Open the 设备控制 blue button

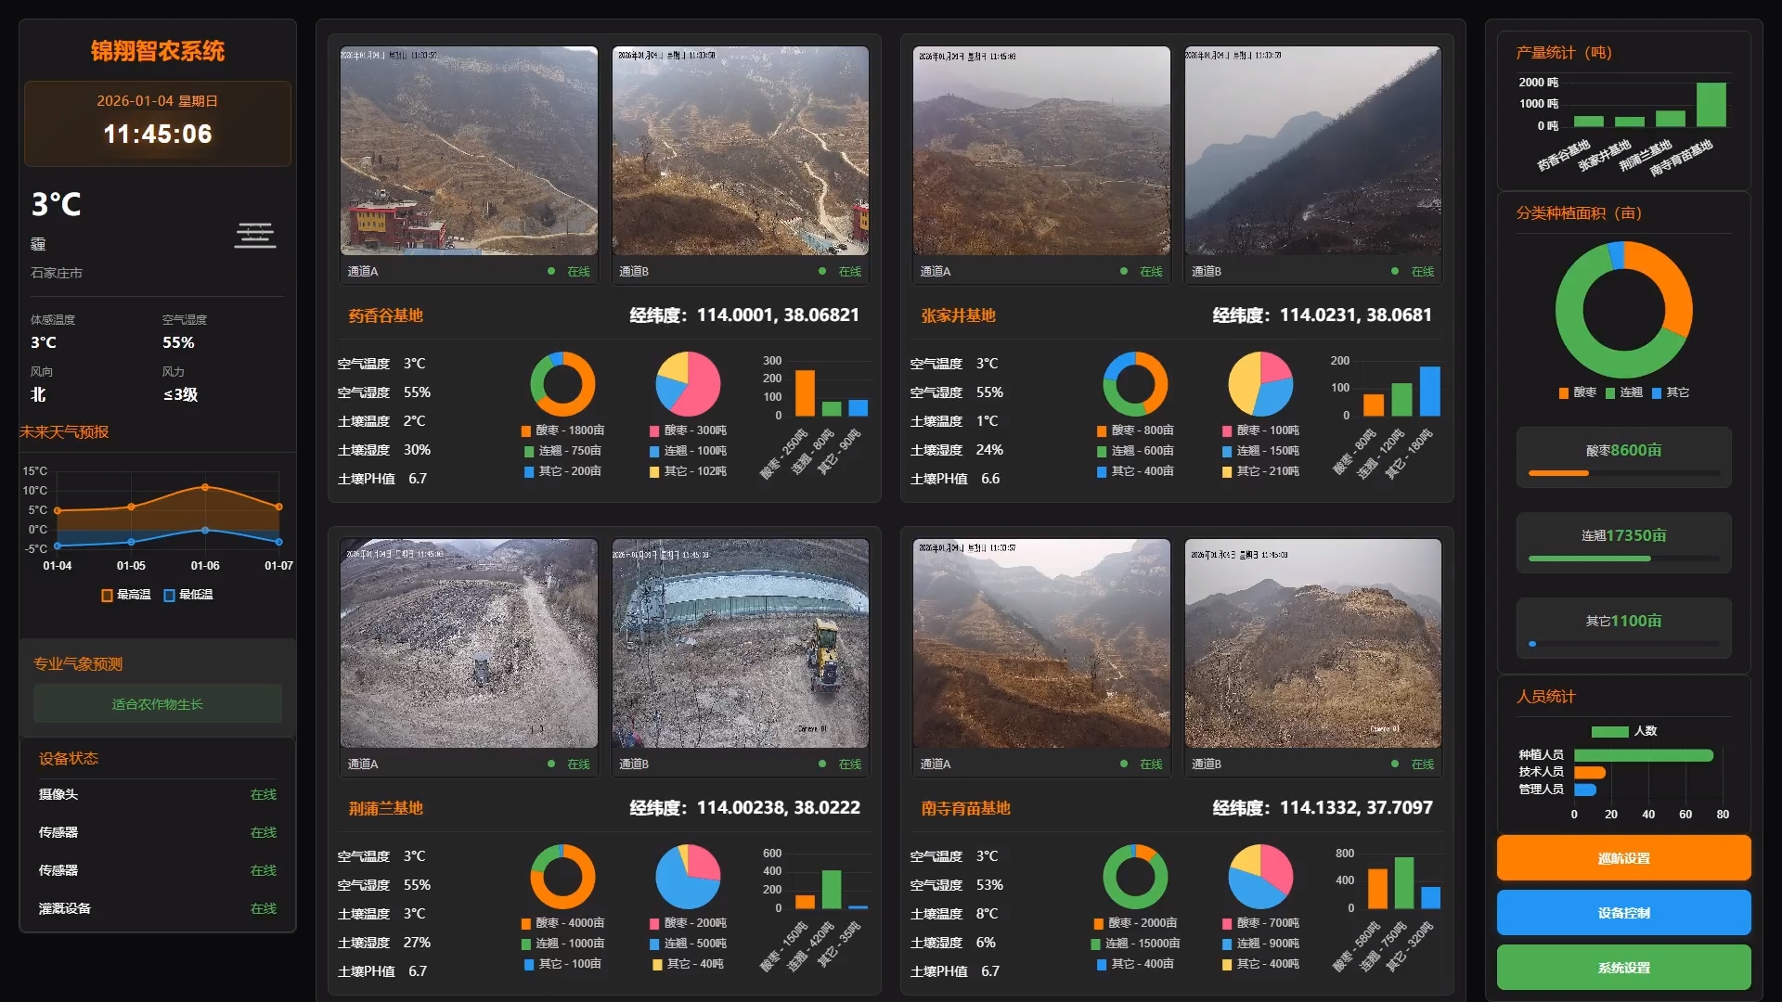point(1623,913)
